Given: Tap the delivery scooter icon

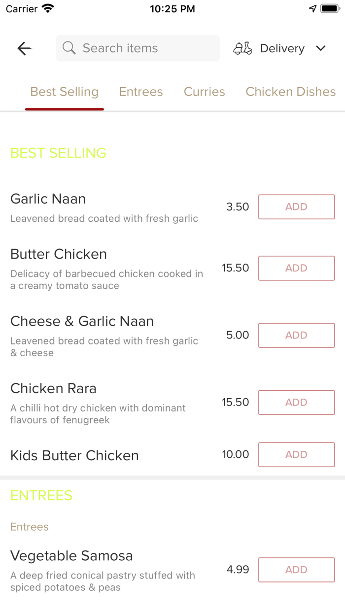Looking at the screenshot, I should pyautogui.click(x=242, y=48).
